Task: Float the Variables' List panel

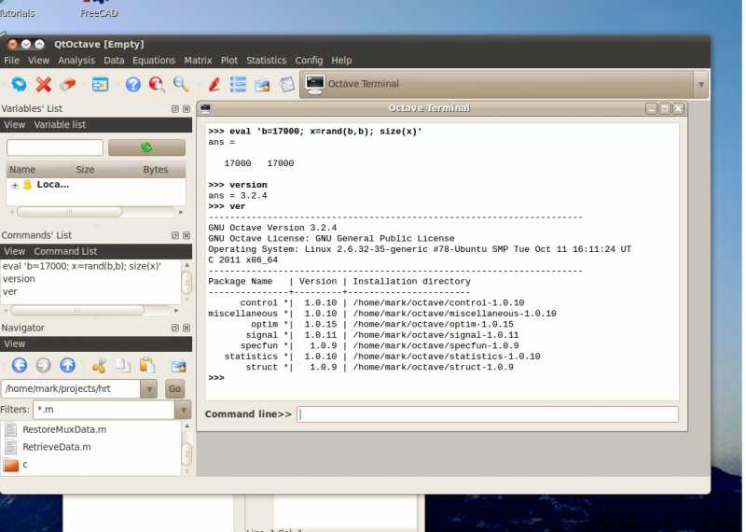Action: [175, 109]
